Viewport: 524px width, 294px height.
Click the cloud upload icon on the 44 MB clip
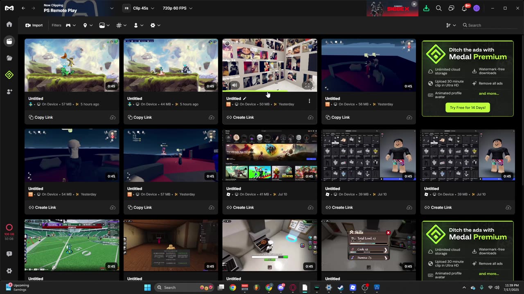click(211, 118)
